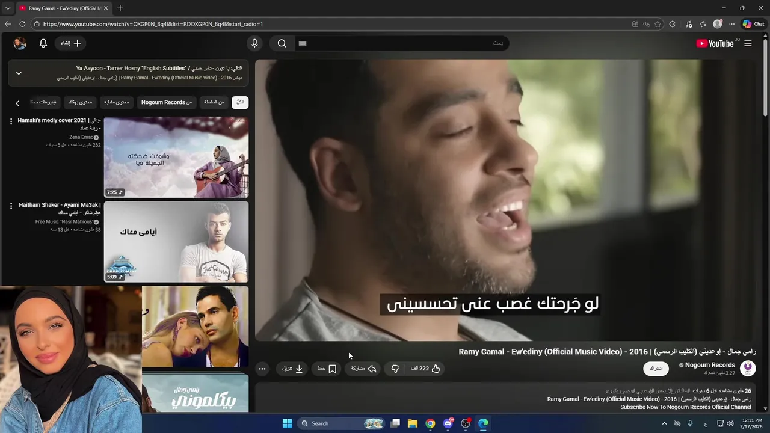Add page to favorites with the star icon
This screenshot has height=433, width=770.
click(x=658, y=24)
